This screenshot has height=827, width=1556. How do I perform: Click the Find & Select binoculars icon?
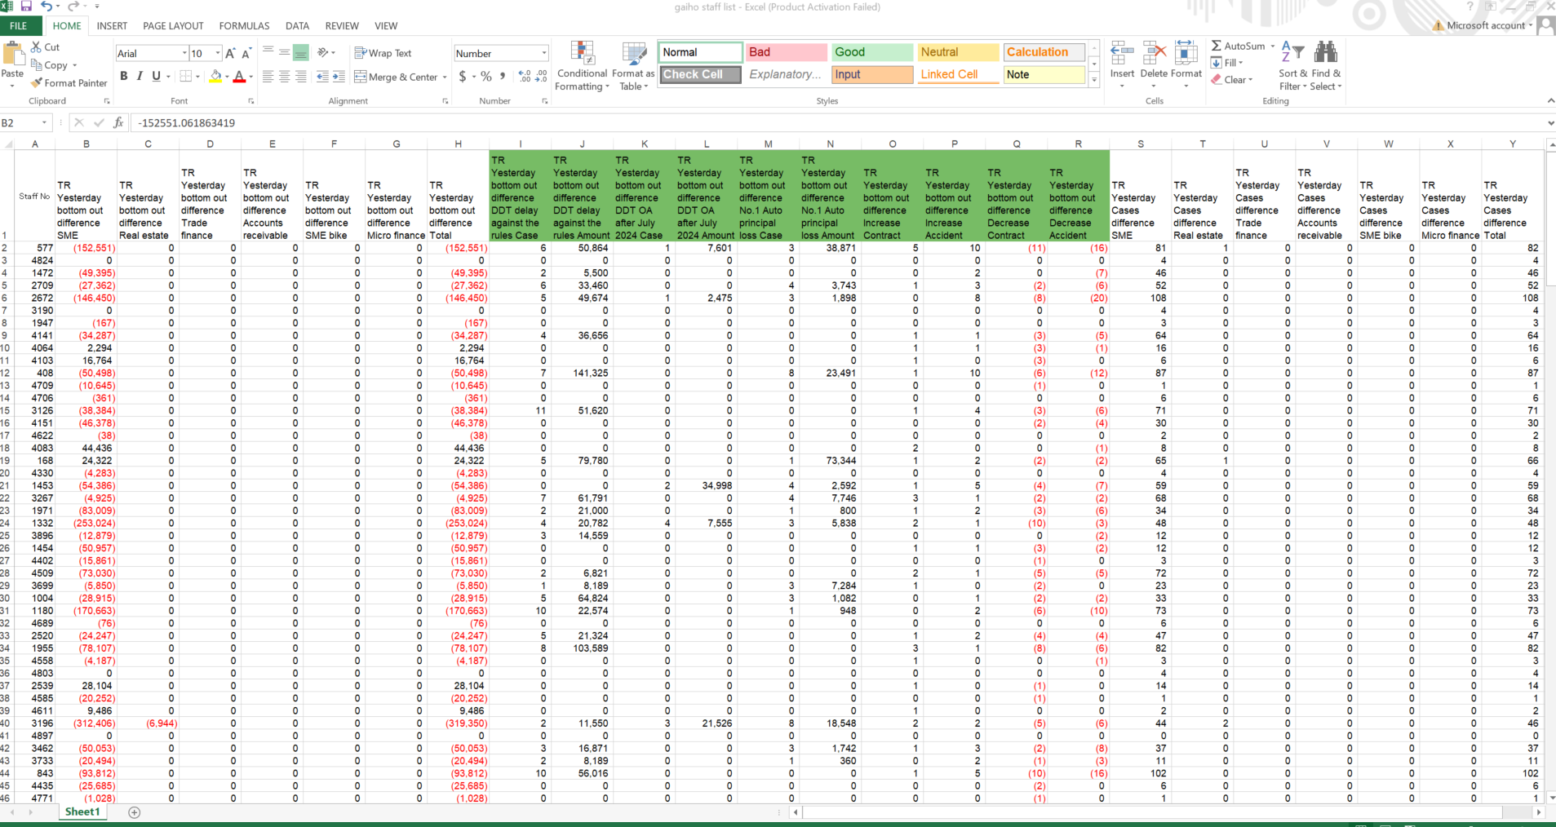[1326, 54]
